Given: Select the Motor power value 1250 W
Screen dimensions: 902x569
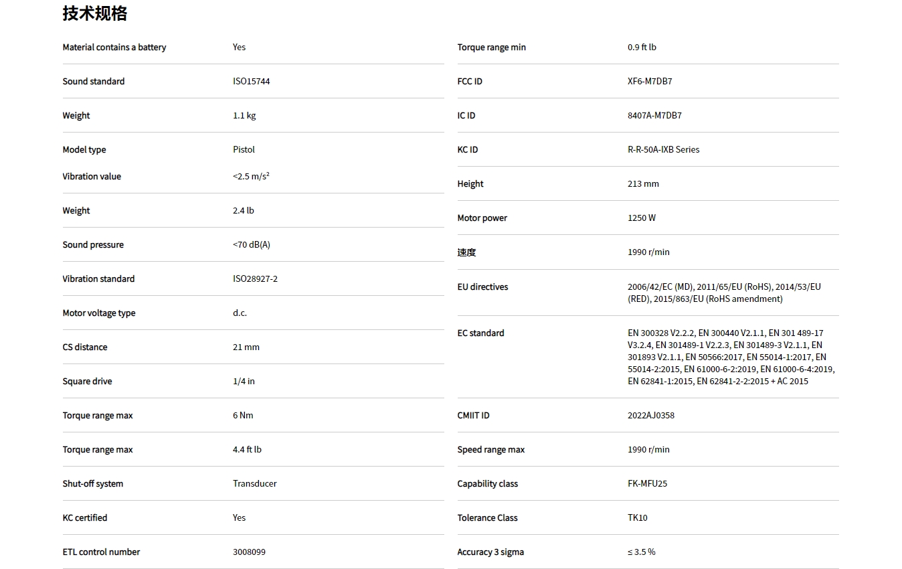Looking at the screenshot, I should 641,218.
